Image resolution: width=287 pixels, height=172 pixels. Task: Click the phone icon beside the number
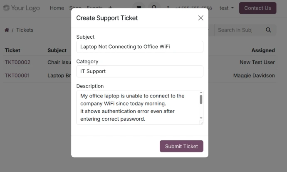168,8
